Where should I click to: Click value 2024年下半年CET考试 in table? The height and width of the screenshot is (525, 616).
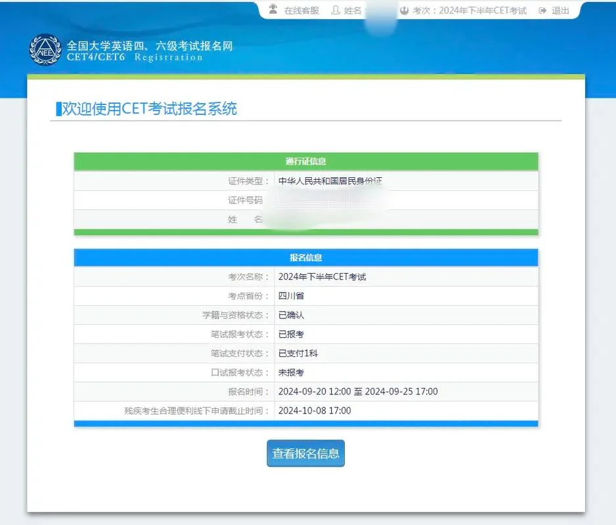click(x=322, y=277)
